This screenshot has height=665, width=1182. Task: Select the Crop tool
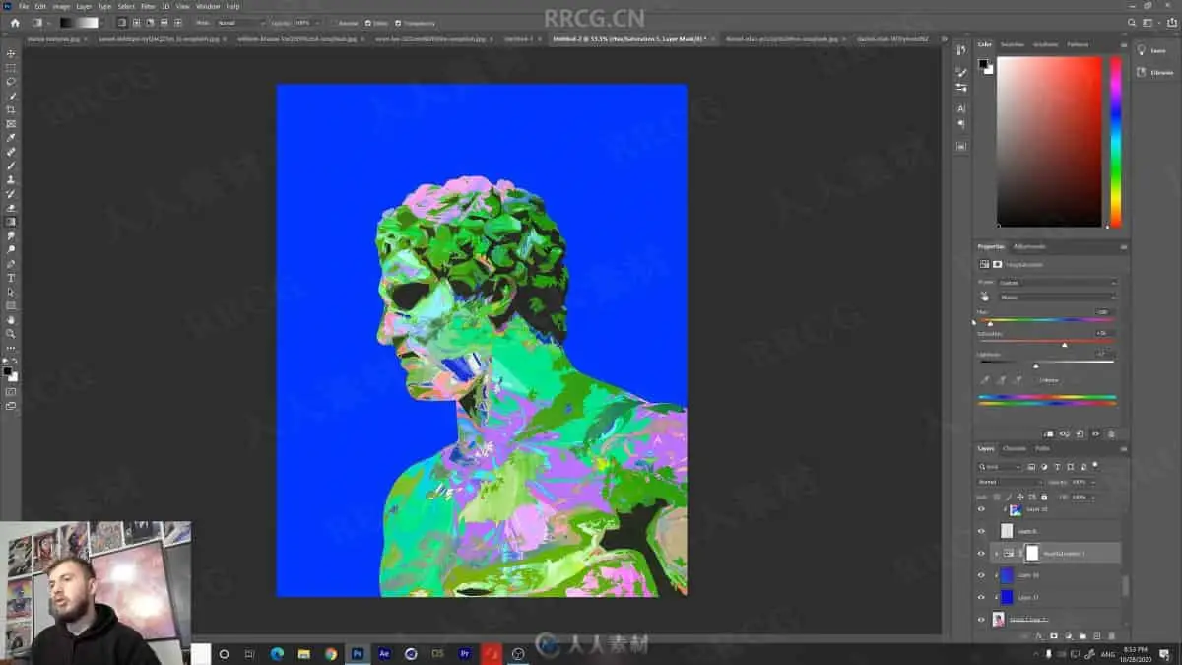[11, 110]
